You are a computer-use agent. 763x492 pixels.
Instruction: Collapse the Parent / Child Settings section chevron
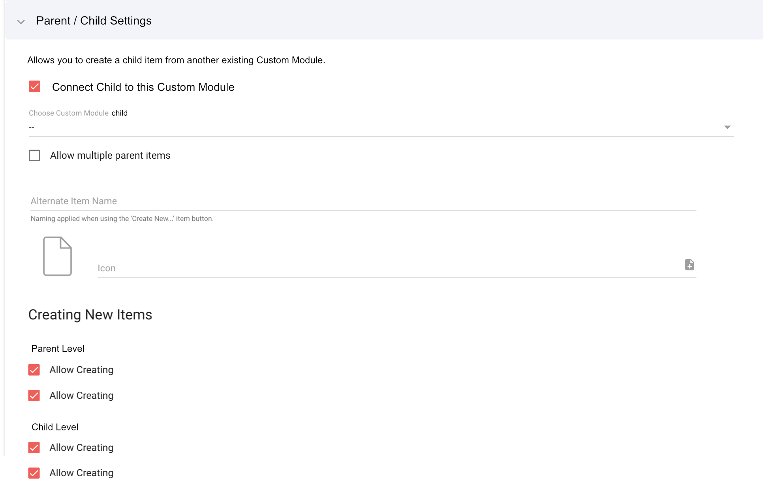click(21, 22)
